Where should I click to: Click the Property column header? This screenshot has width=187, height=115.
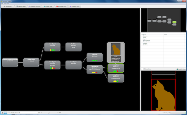click(x=152, y=34)
